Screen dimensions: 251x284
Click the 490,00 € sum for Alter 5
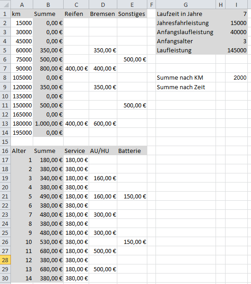(48, 196)
